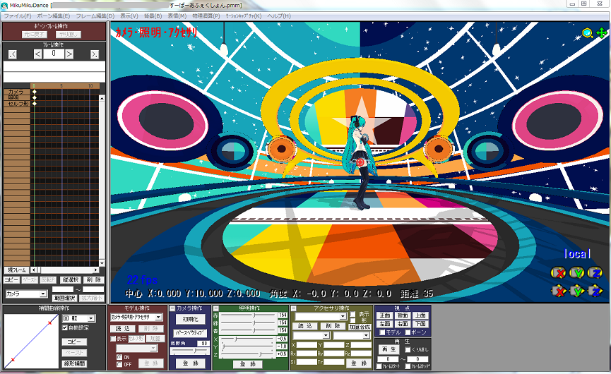611x374 pixels.
Task: Go to next frame with > button
Action: [69, 54]
